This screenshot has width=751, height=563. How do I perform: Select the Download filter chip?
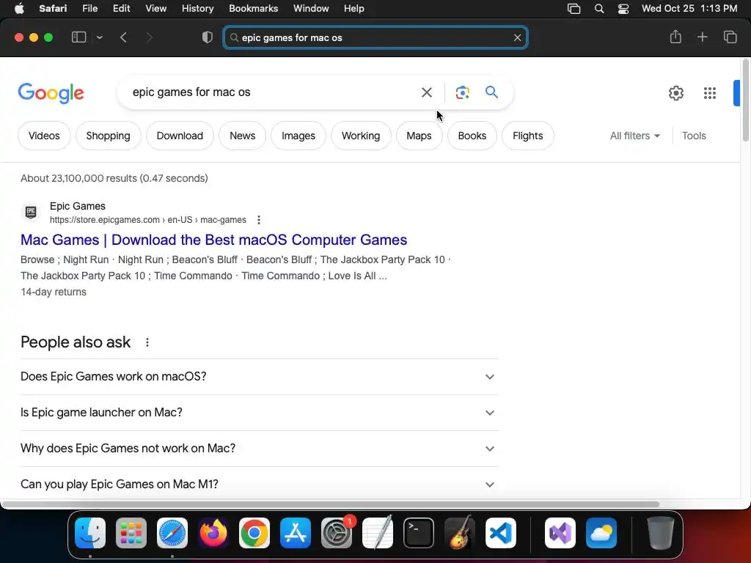[180, 136]
